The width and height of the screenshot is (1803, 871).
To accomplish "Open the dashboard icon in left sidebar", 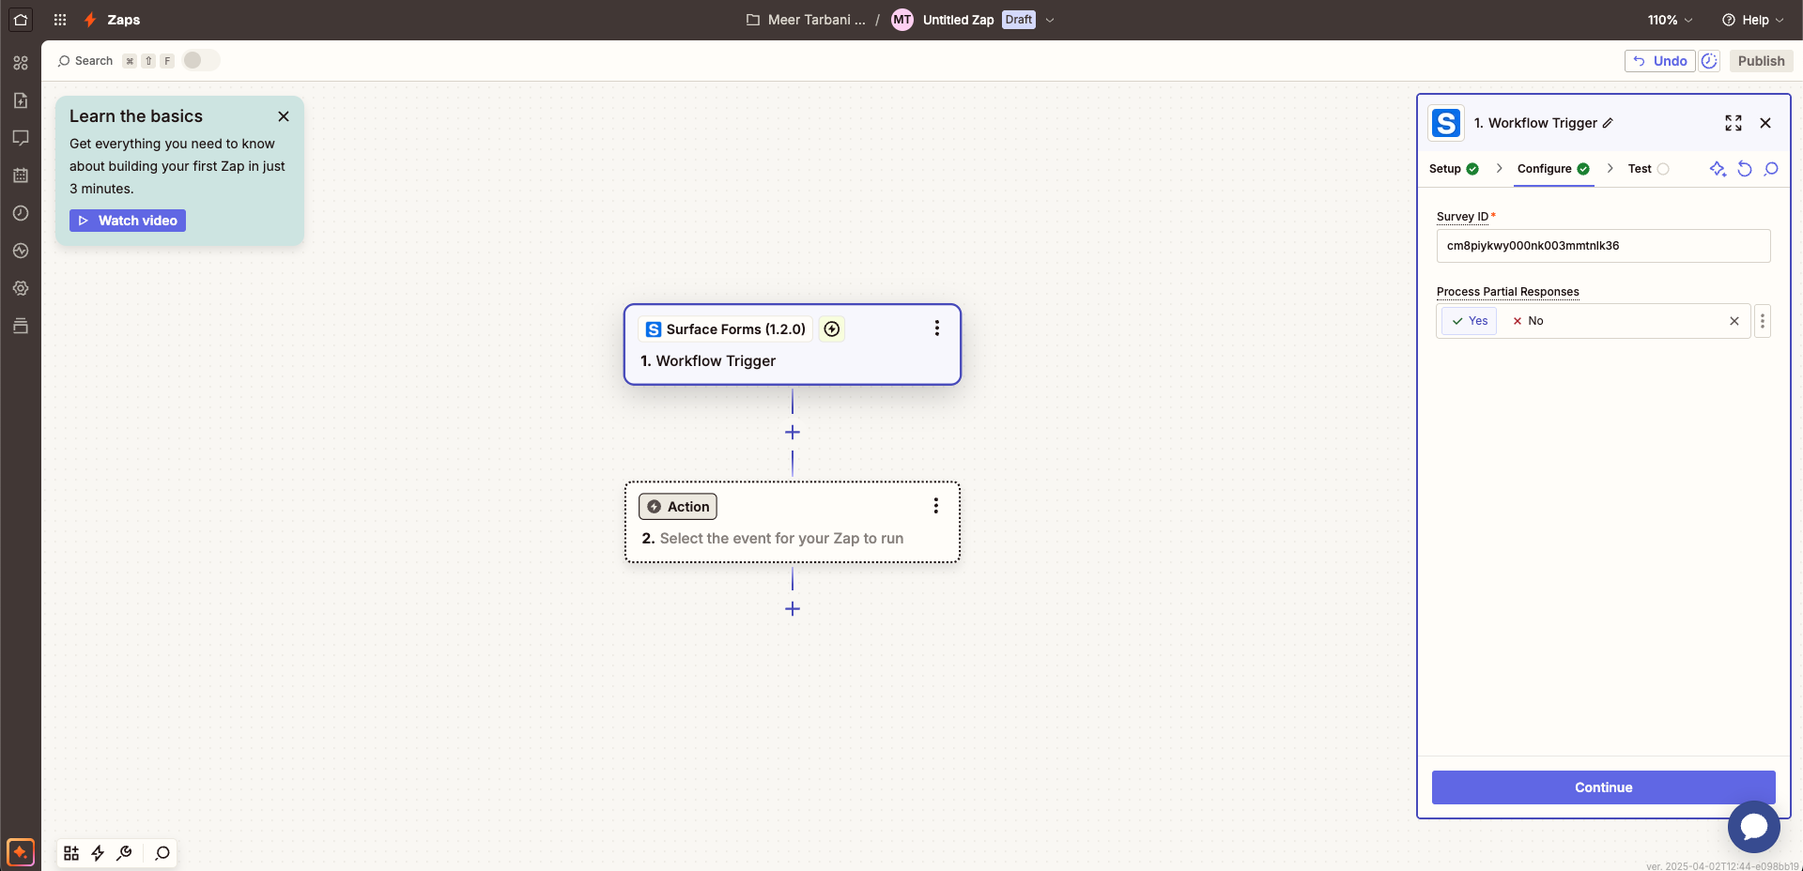I will [x=21, y=63].
